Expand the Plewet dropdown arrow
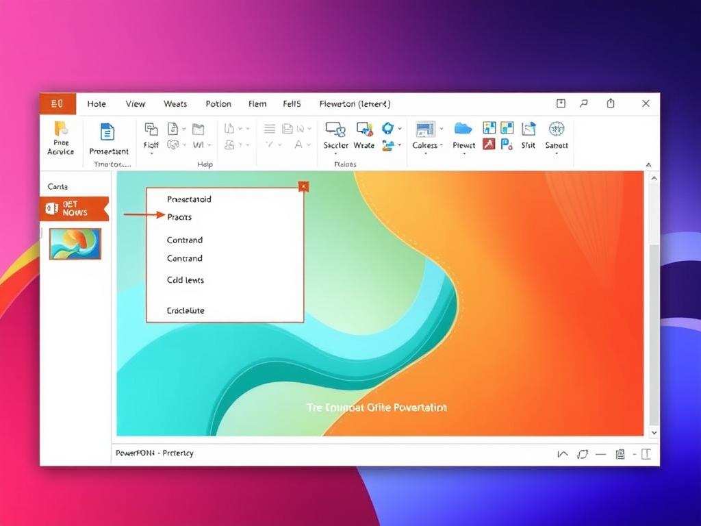This screenshot has height=526, width=701. (x=464, y=154)
